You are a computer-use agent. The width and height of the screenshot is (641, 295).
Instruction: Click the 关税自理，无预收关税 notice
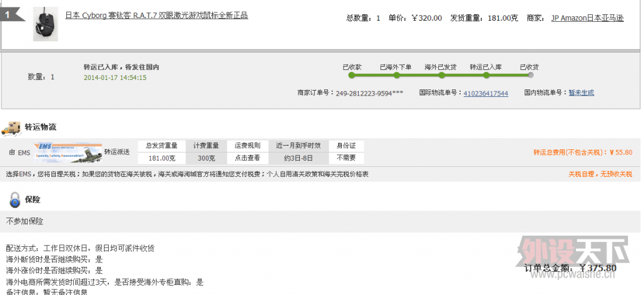coord(600,174)
